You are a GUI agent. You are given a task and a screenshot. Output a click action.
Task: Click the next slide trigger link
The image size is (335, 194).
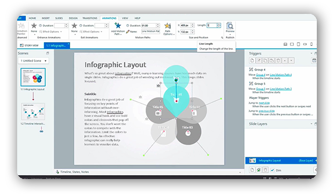[x=264, y=103]
